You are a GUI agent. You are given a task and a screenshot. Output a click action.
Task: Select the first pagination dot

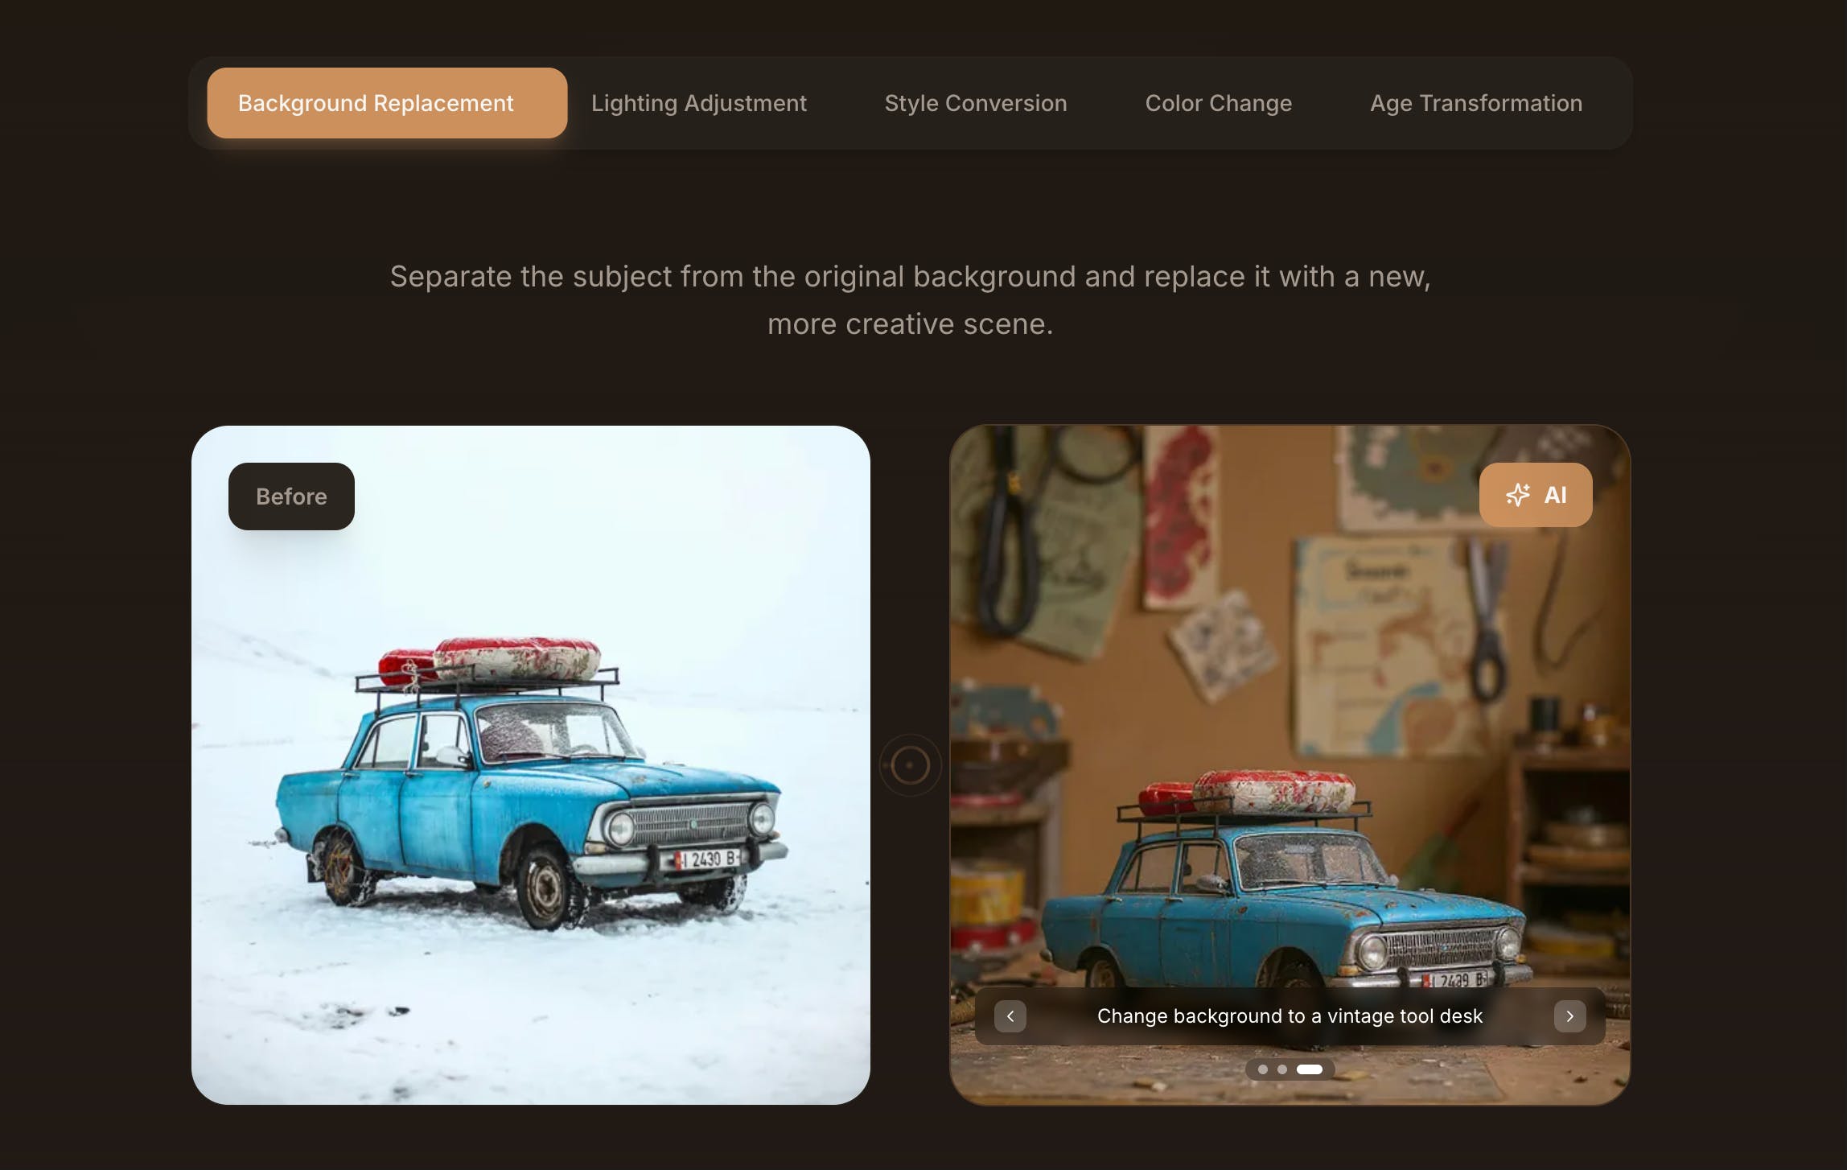[1262, 1069]
